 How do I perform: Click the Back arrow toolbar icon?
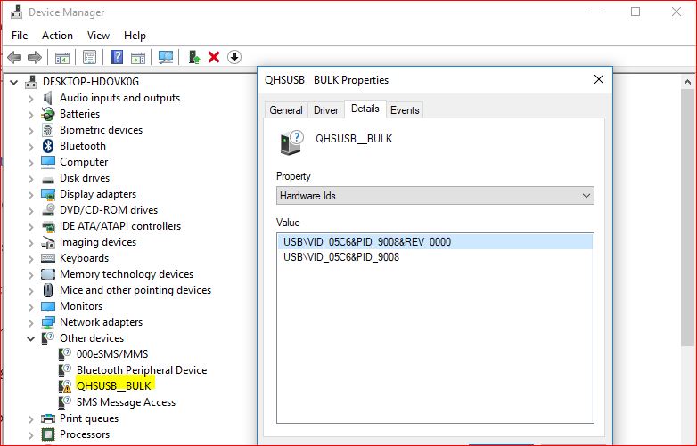tap(14, 57)
